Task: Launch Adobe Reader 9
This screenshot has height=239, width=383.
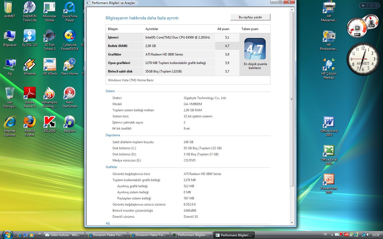Action: coord(30,97)
